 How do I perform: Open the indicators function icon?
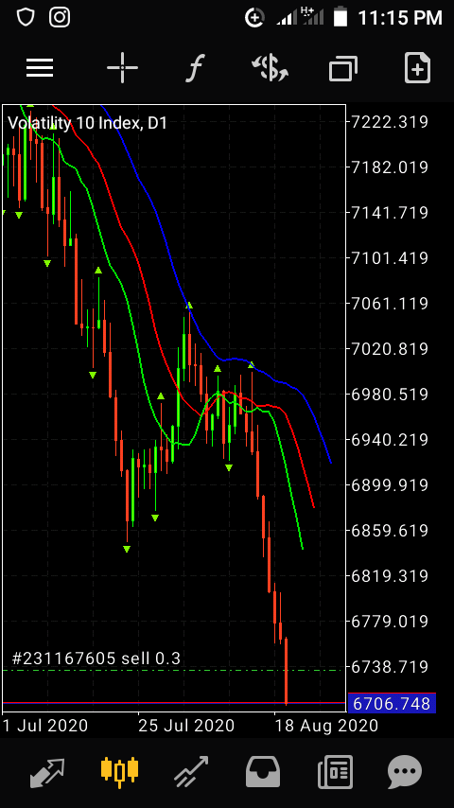tap(195, 68)
